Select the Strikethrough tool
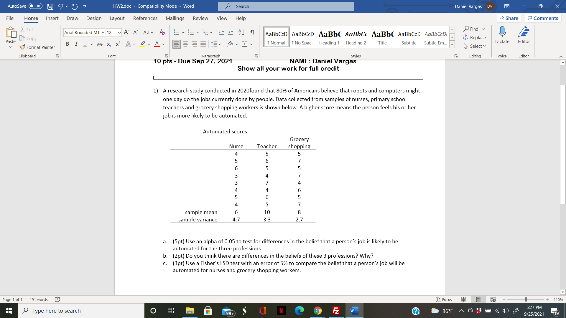The width and height of the screenshot is (566, 318). pos(100,44)
